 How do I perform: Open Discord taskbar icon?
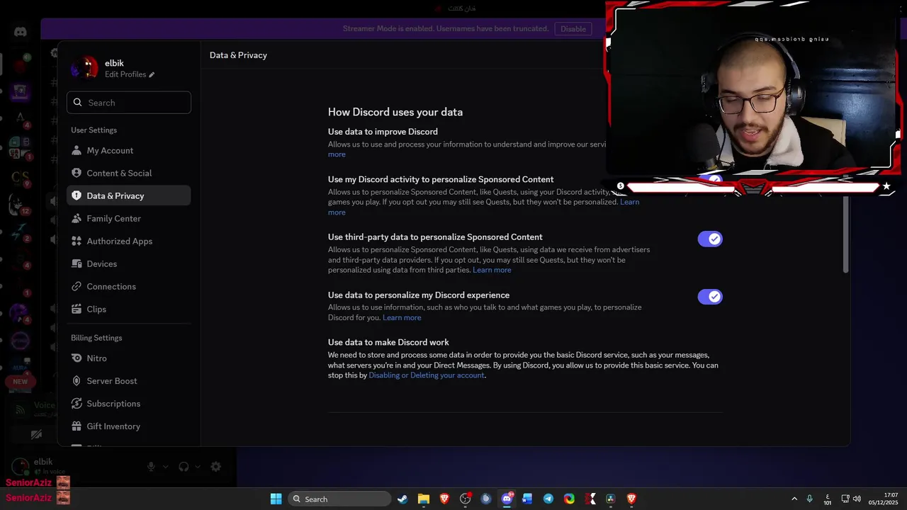point(507,499)
